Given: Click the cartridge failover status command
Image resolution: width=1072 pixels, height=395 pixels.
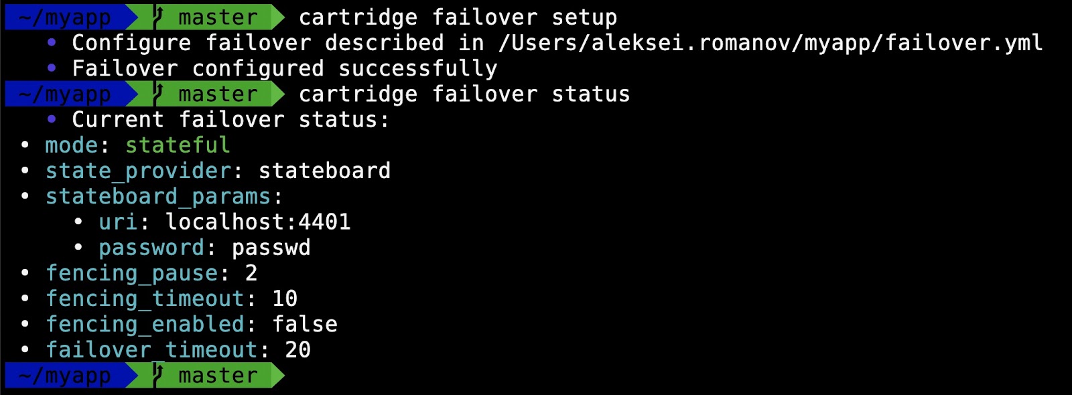Looking at the screenshot, I should 464,94.
